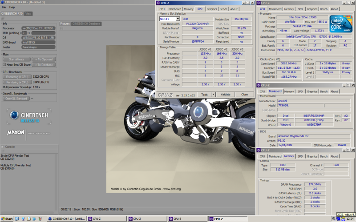This screenshot has height=222, width=356.
Task: Click the CINEBENCH R10 taskbar button
Action: pyautogui.click(x=66, y=219)
